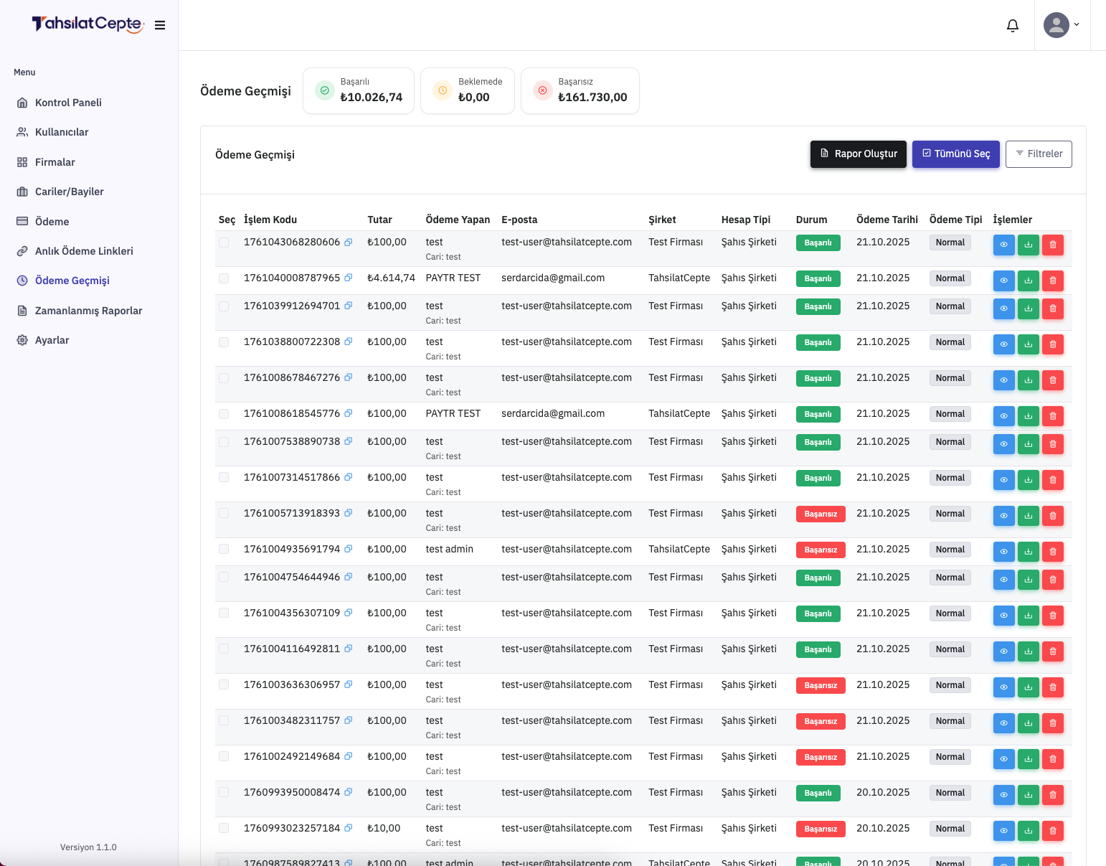This screenshot has width=1106, height=866.
Task: Click the Rapor Oluştur button
Action: tap(858, 154)
